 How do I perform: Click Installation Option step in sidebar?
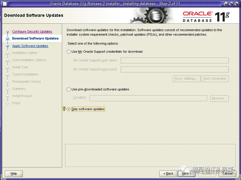(25, 53)
